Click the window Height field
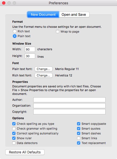 tap(30, 56)
